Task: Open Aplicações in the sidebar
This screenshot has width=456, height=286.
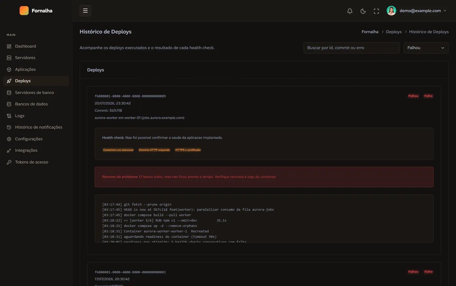Action: (x=36, y=70)
